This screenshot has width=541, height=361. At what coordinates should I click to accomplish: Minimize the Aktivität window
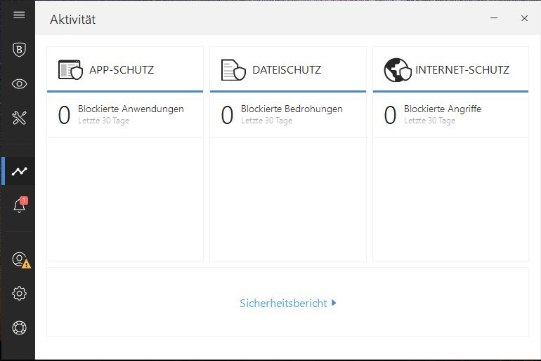click(x=494, y=18)
